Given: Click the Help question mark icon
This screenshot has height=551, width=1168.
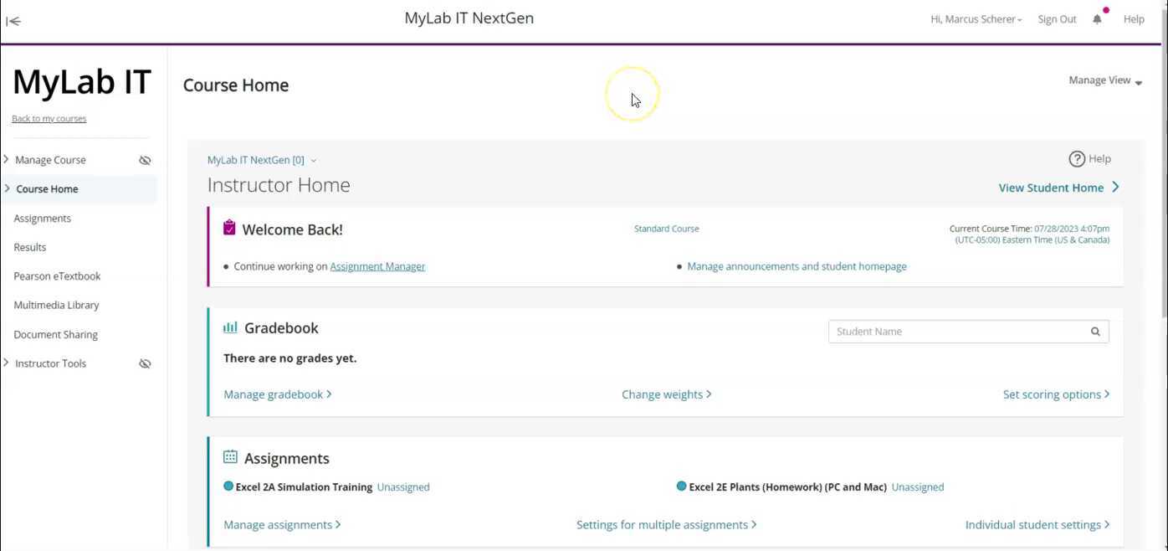Looking at the screenshot, I should click(x=1077, y=158).
